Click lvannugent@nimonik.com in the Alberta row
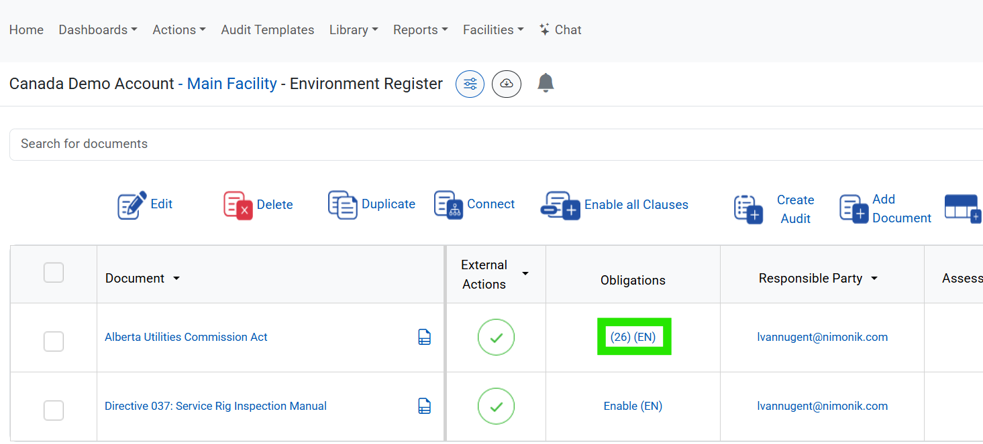This screenshot has width=983, height=444. click(x=822, y=337)
